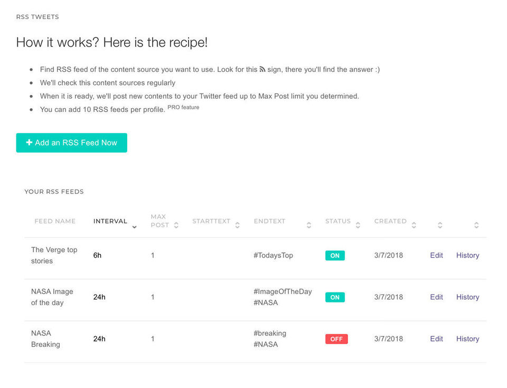Open History for NASA Image of the day
The width and height of the screenshot is (507, 388).
point(467,297)
